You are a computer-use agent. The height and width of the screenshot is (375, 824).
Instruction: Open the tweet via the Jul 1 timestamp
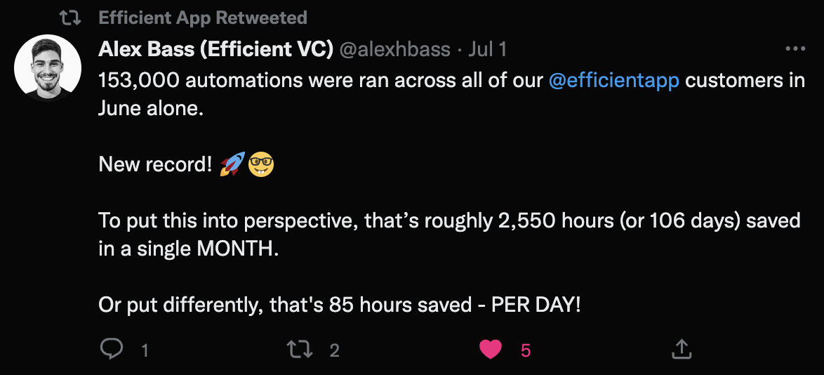(x=487, y=49)
